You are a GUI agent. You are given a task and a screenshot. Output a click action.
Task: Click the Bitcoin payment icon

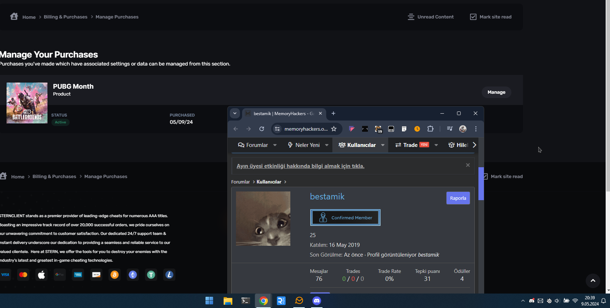tap(115, 275)
